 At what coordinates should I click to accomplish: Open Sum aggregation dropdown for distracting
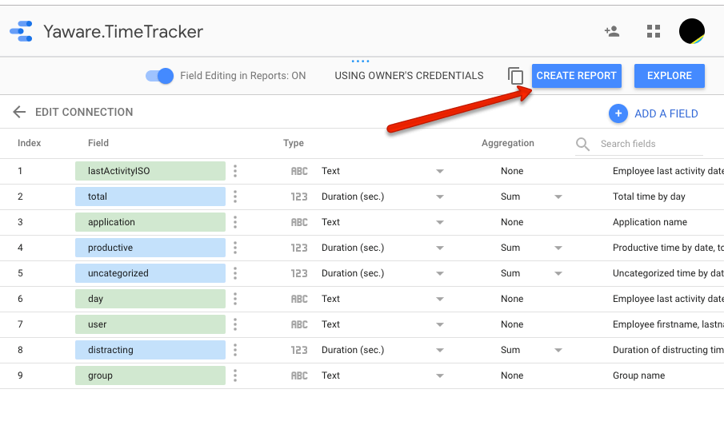pyautogui.click(x=558, y=351)
